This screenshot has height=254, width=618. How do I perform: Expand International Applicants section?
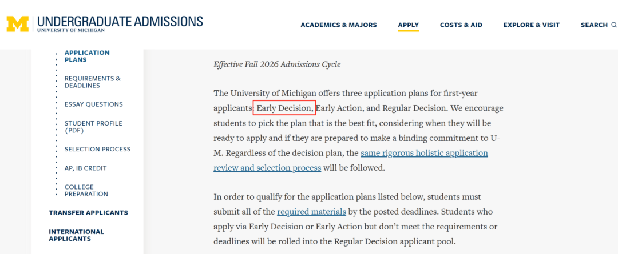[x=77, y=235]
